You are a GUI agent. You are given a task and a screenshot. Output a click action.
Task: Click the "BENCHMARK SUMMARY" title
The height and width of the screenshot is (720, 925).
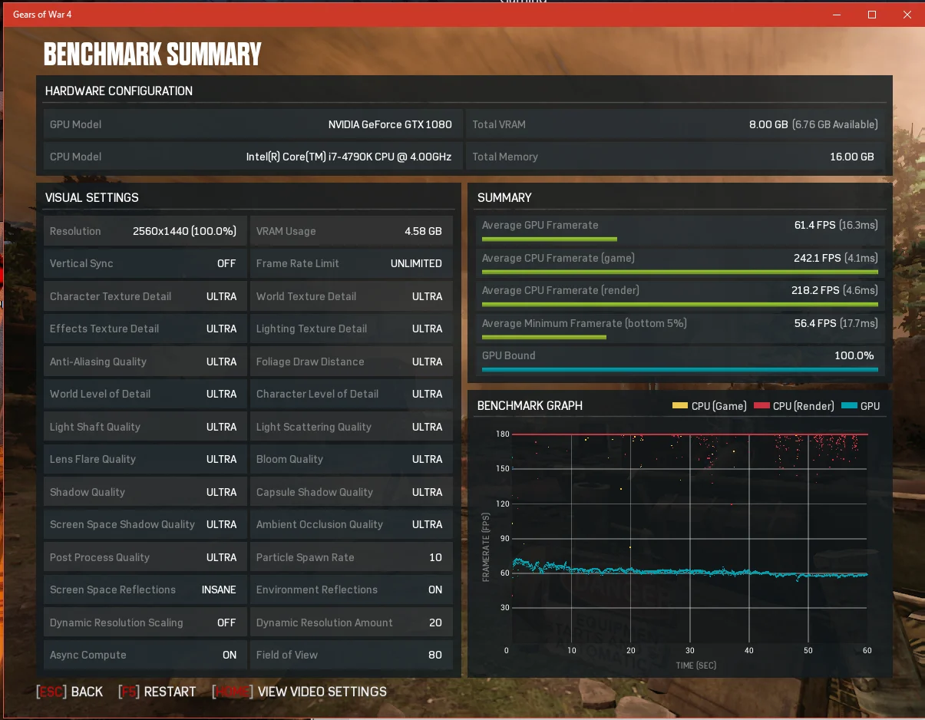153,54
